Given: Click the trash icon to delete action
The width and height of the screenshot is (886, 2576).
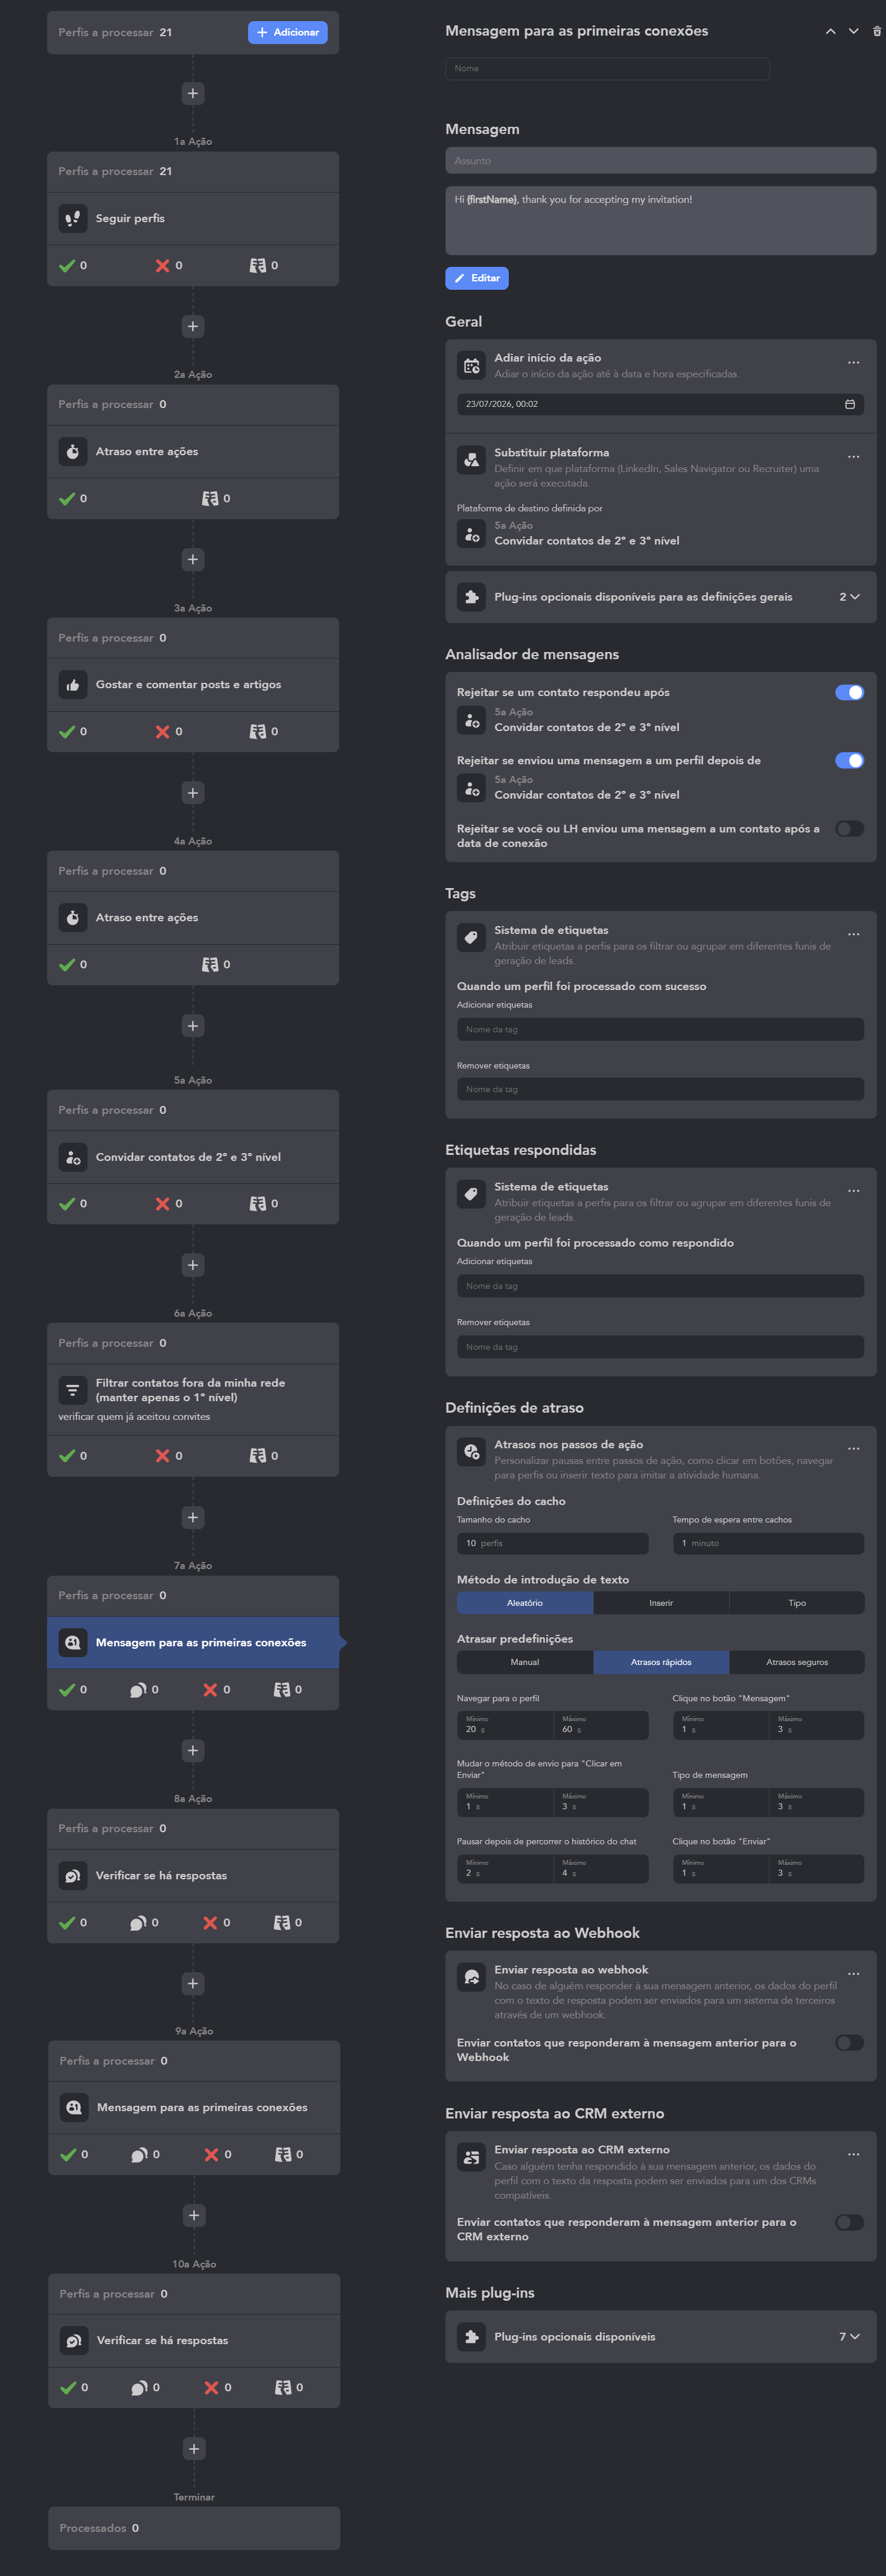Looking at the screenshot, I should 877,31.
